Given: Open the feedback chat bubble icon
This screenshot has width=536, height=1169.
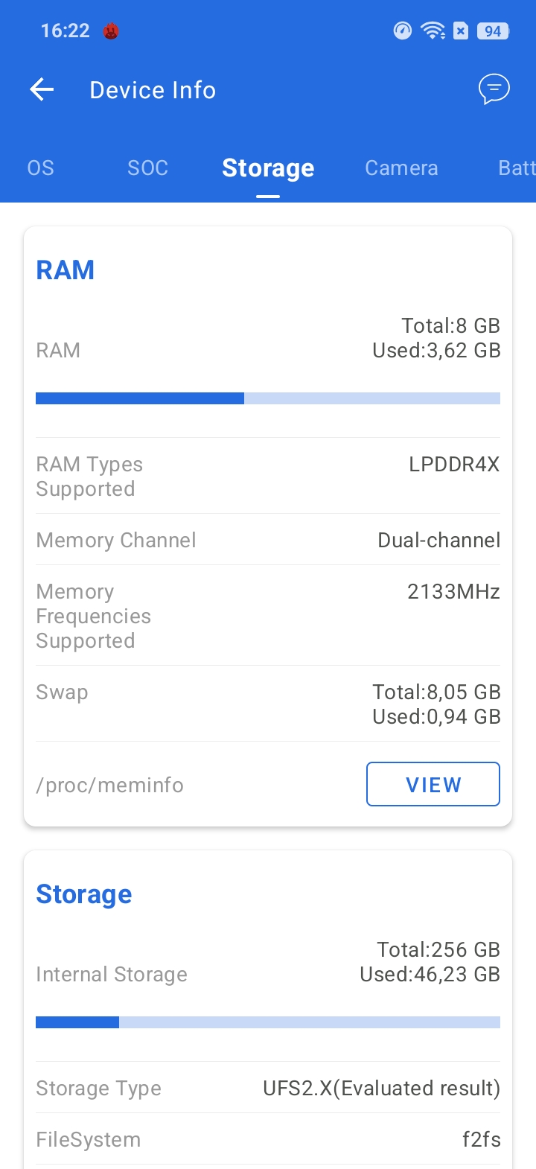Looking at the screenshot, I should (494, 90).
